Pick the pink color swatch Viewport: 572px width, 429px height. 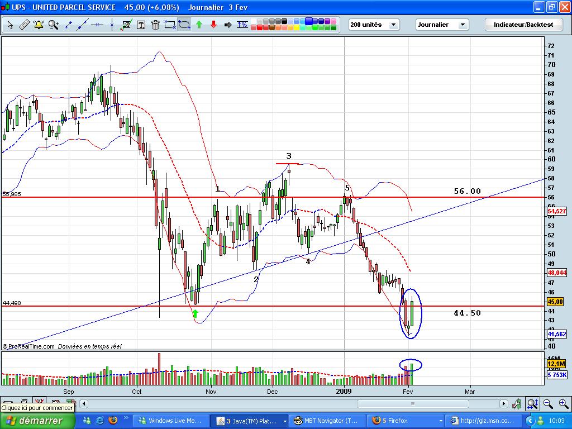pyautogui.click(x=333, y=22)
